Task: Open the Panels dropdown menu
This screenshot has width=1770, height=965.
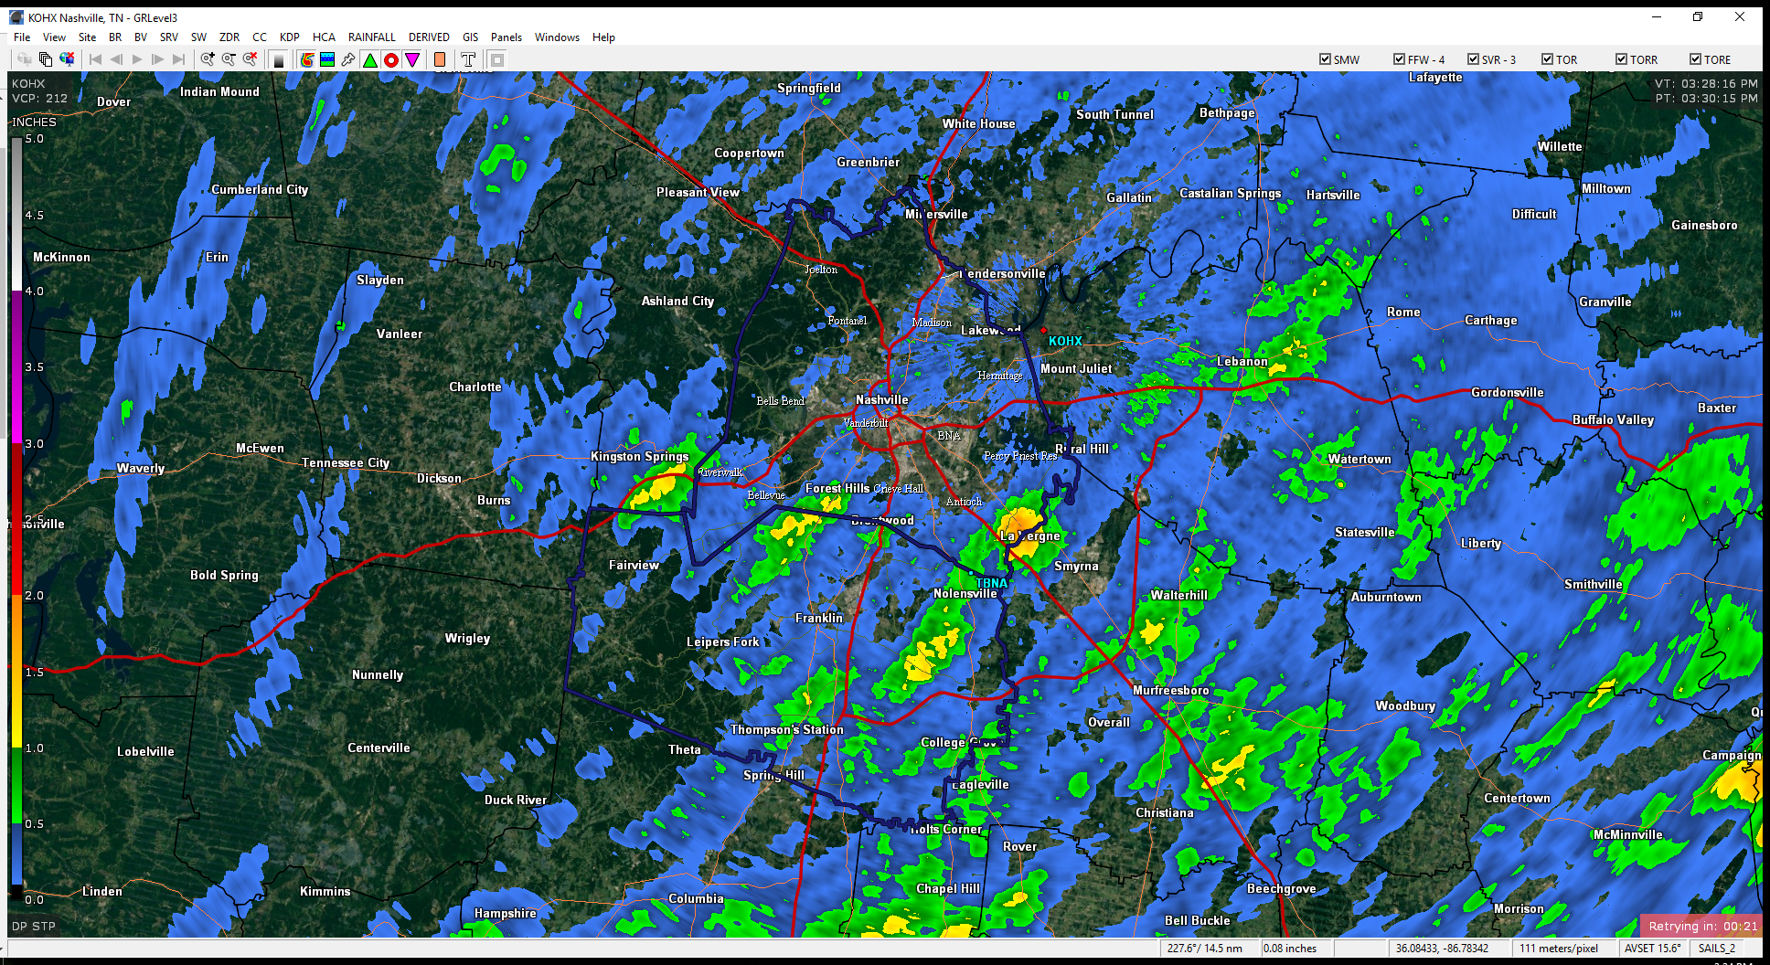Action: coord(506,37)
